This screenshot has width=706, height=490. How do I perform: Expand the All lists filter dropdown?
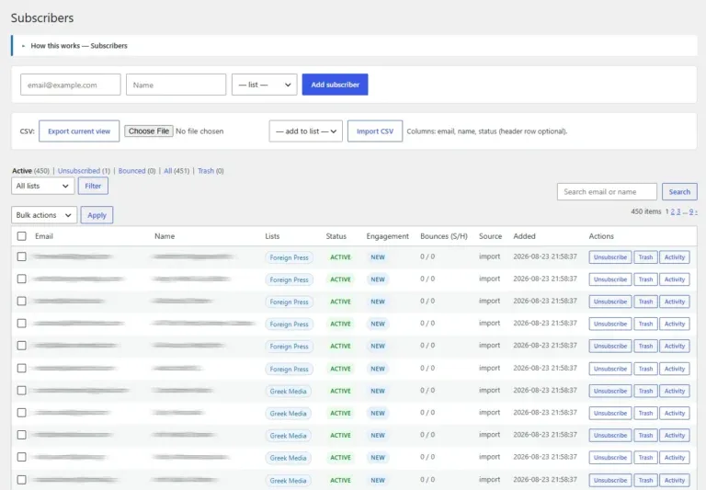(43, 186)
